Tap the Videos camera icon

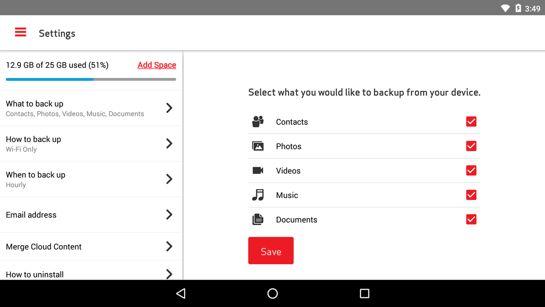(x=258, y=171)
